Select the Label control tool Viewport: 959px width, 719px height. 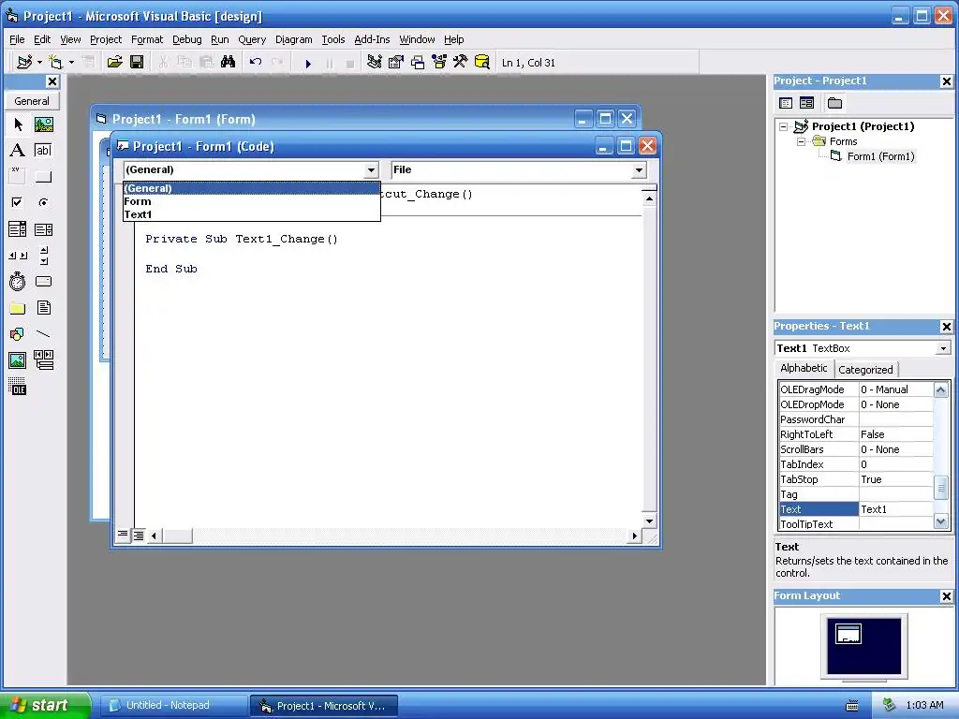(x=18, y=151)
